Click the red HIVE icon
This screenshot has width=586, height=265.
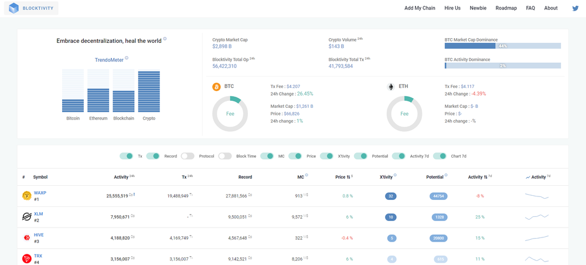click(26, 237)
